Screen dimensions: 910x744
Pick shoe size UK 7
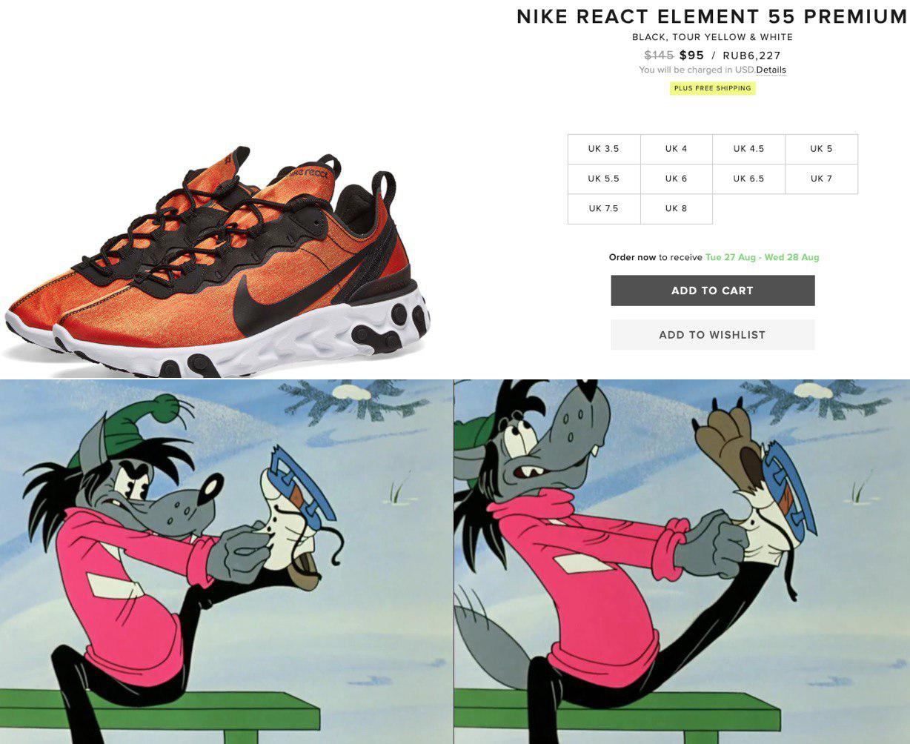click(822, 179)
